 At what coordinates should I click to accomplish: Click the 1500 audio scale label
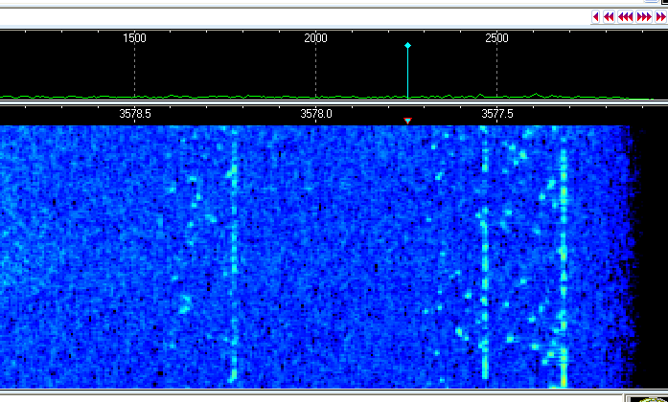(134, 38)
